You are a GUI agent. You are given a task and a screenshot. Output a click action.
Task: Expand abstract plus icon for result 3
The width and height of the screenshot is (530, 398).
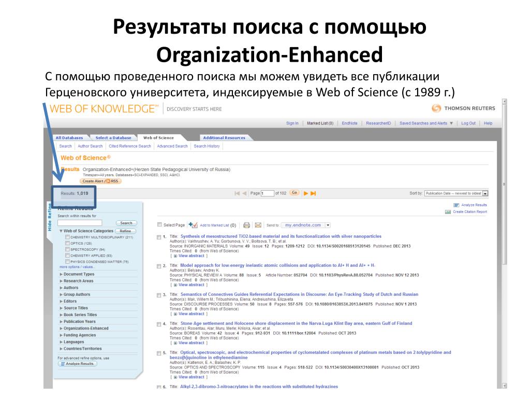coord(175,314)
